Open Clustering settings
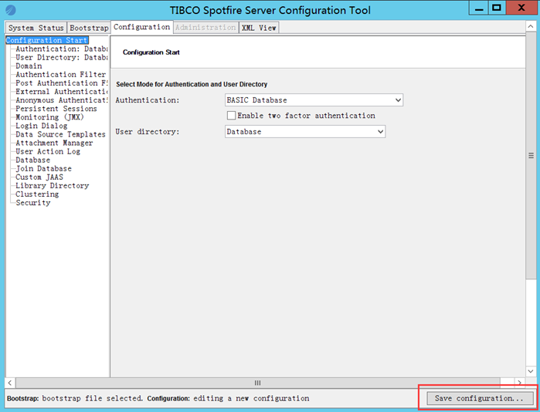 [37, 194]
